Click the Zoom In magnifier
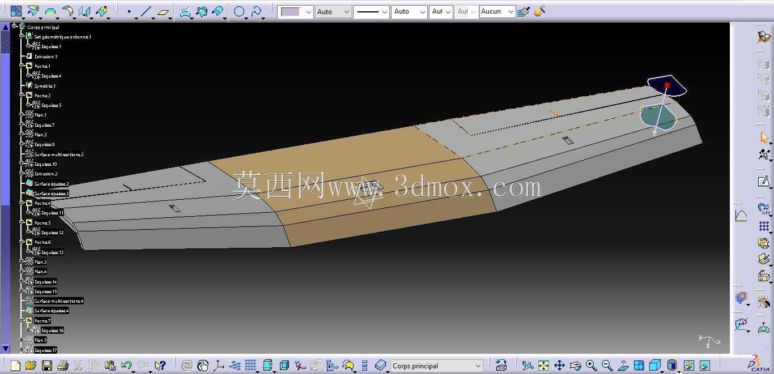The width and height of the screenshot is (774, 374). pos(591,366)
